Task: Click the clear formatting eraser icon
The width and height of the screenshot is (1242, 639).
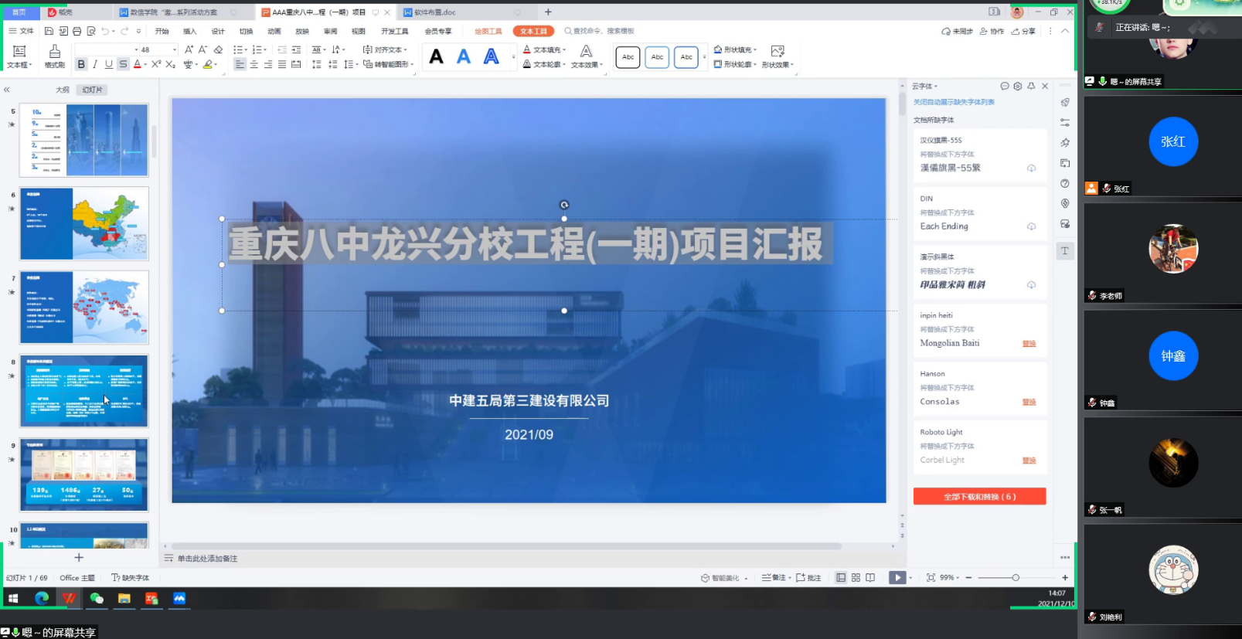Action: pos(218,49)
